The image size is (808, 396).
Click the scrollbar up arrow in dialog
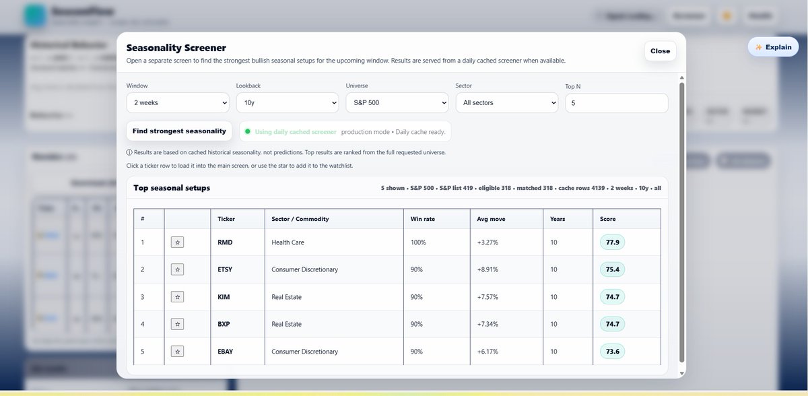(x=682, y=79)
